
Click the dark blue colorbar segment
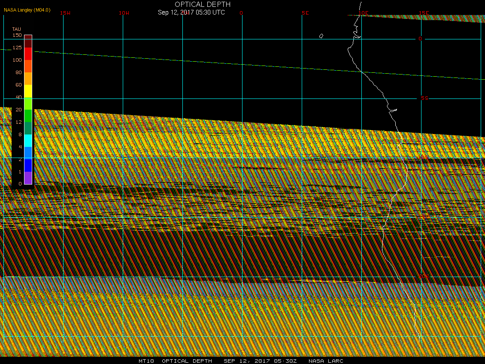coord(28,165)
